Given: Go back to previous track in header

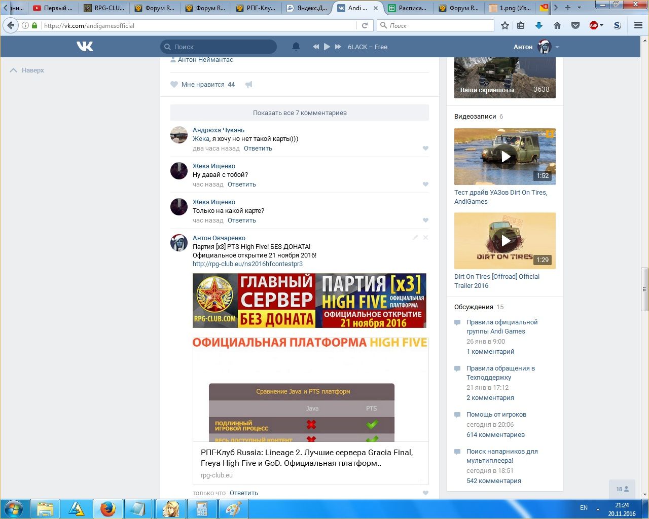Looking at the screenshot, I should pyautogui.click(x=316, y=47).
